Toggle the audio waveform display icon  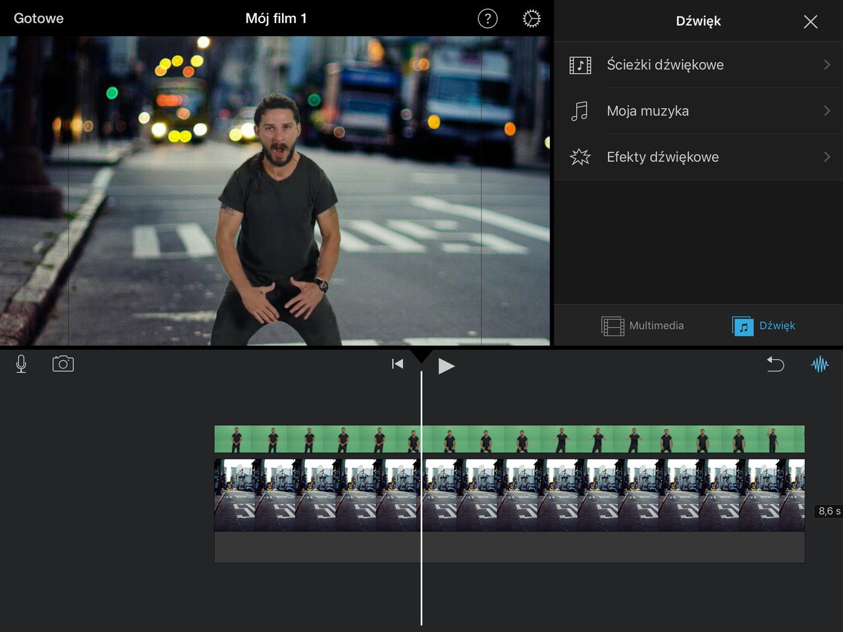click(819, 364)
